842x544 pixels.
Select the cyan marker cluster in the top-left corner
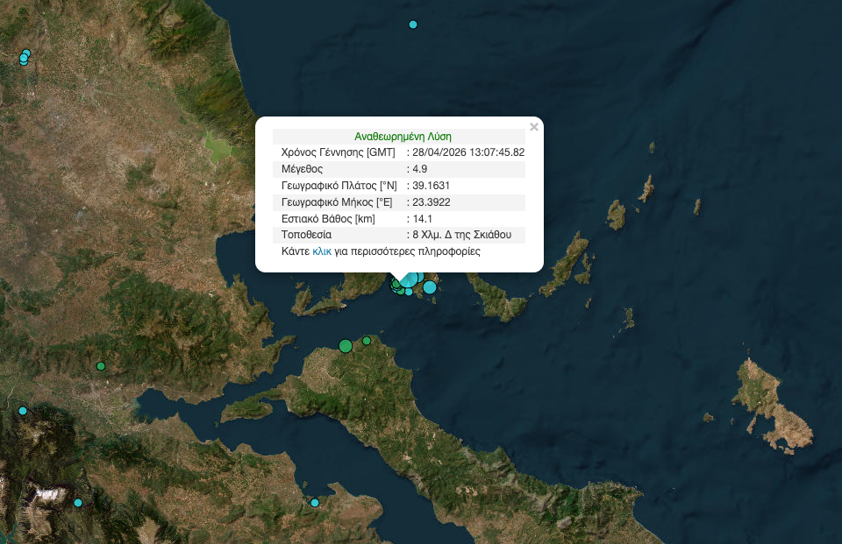click(25, 58)
